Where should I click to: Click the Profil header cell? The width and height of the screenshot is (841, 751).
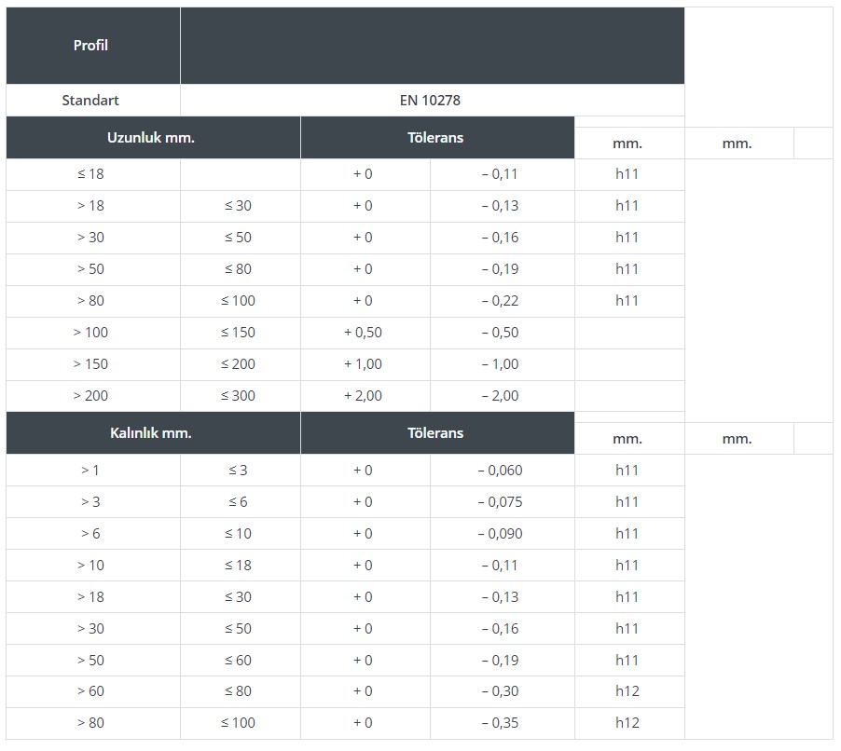pos(91,45)
